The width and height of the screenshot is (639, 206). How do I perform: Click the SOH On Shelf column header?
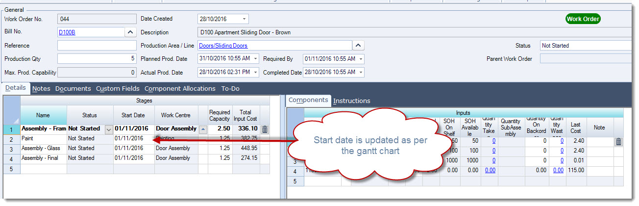pyautogui.click(x=448, y=128)
